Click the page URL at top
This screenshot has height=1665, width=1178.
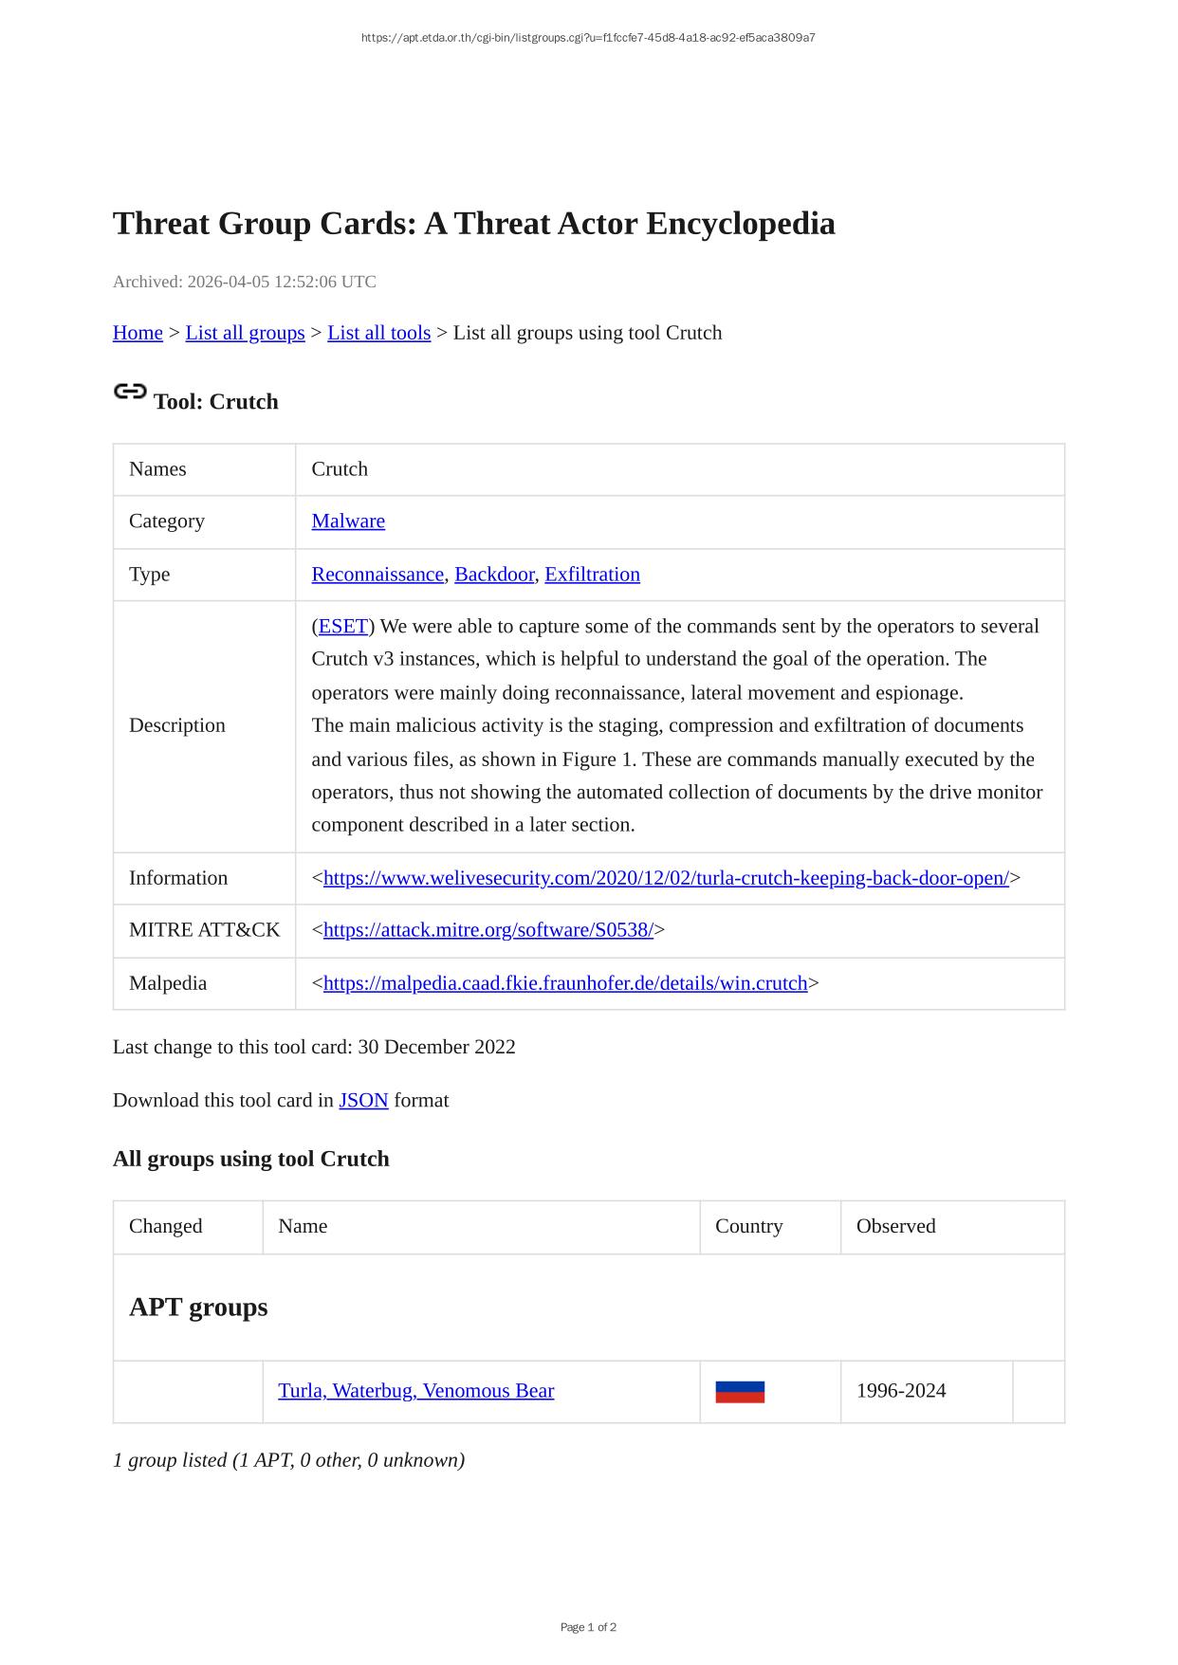588,38
